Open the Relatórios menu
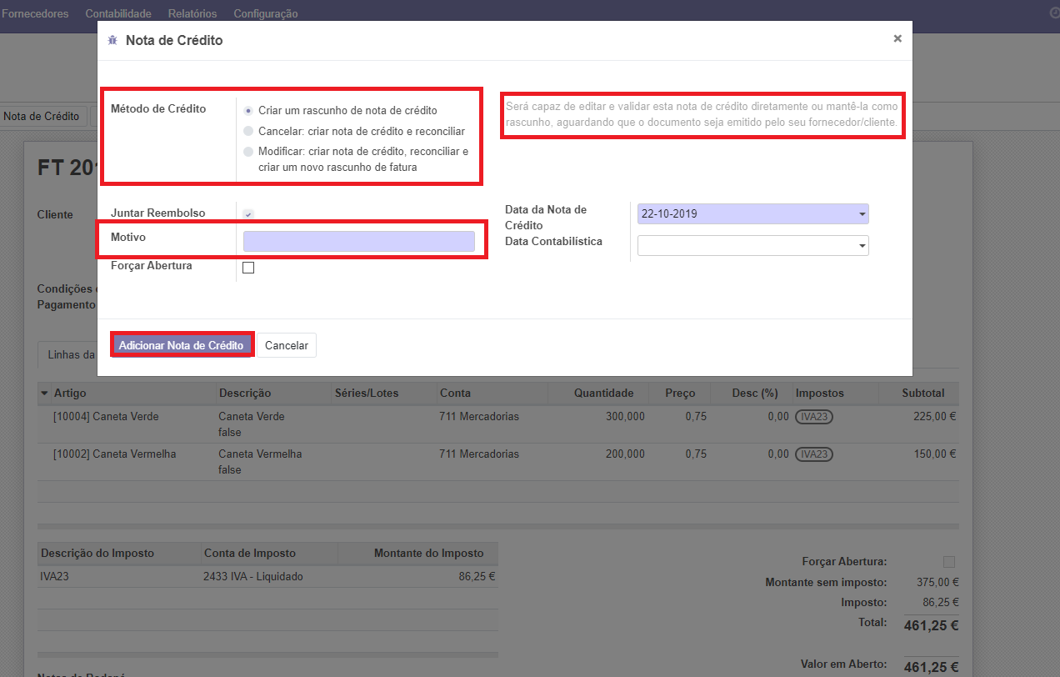1060x677 pixels. tap(192, 13)
